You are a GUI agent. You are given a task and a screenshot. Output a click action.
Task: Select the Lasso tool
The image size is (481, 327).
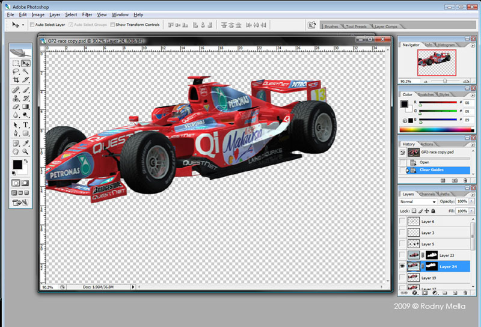point(16,72)
